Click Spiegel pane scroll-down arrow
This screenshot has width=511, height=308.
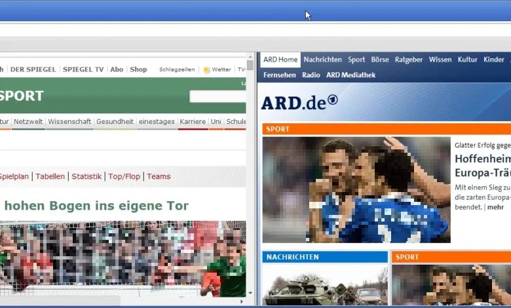pyautogui.click(x=250, y=293)
